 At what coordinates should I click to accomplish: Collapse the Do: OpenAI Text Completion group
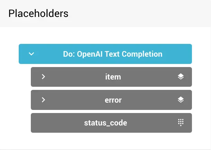tap(32, 54)
